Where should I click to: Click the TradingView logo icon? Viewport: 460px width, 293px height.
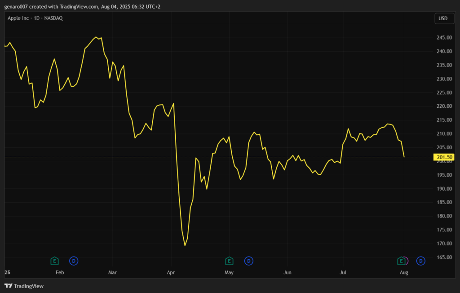pyautogui.click(x=8, y=286)
